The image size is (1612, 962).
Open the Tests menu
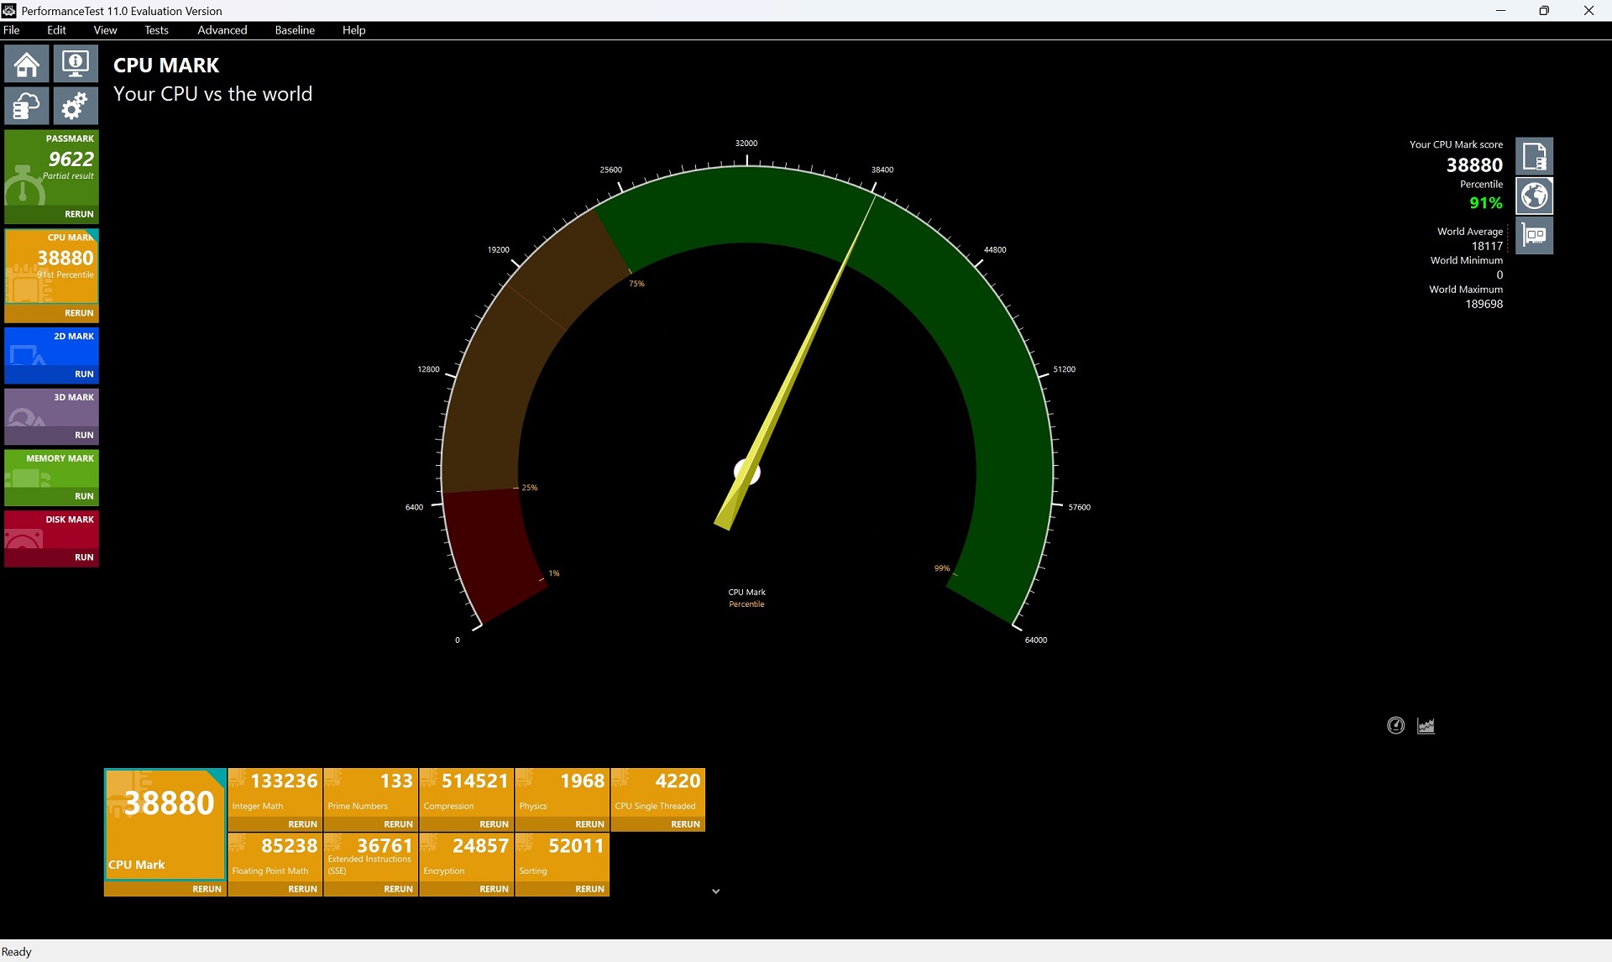pos(156,30)
